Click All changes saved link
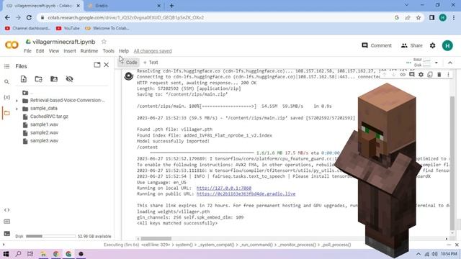The height and width of the screenshot is (259, 461). pyautogui.click(x=153, y=51)
